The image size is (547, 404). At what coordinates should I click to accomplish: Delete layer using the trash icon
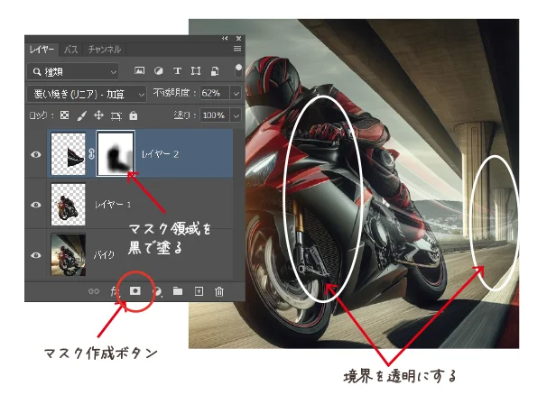click(x=219, y=291)
